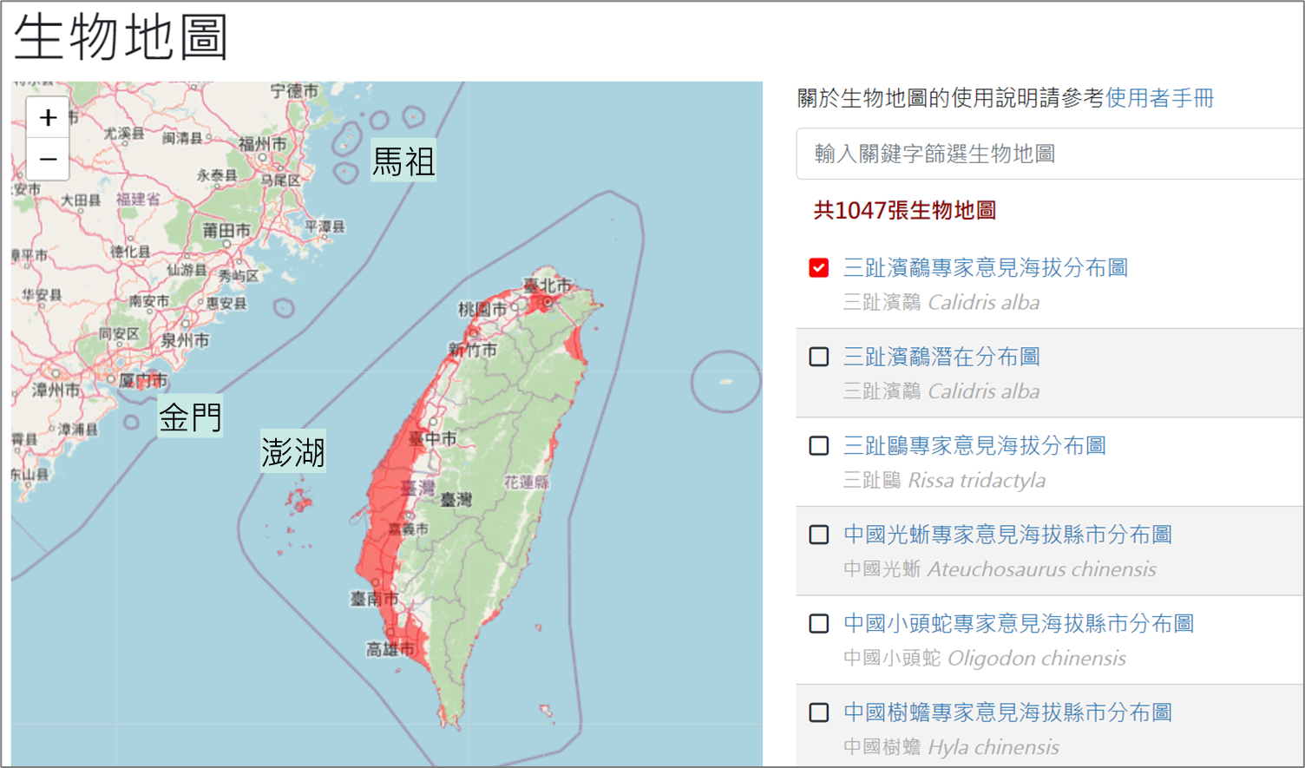This screenshot has width=1305, height=768.
Task: Click 宁德市 on the map
Action: tap(294, 90)
